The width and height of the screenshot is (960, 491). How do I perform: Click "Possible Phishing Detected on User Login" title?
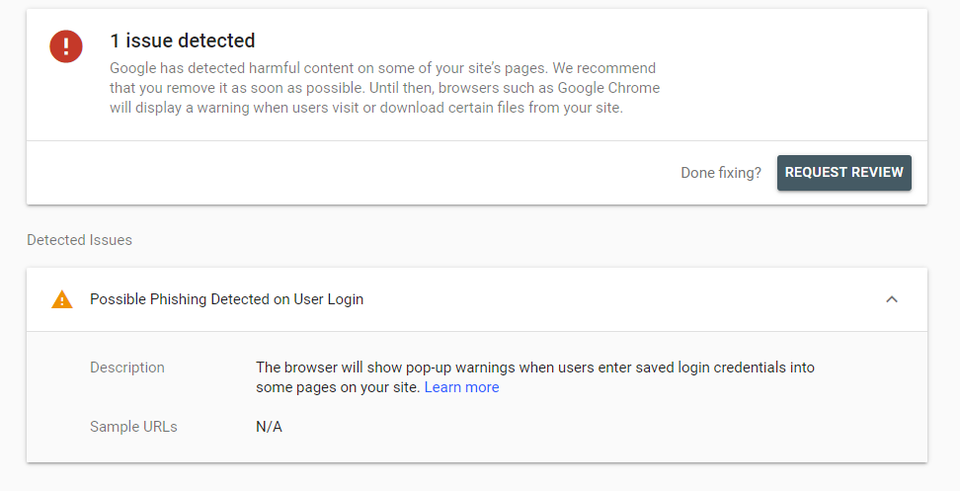coord(226,299)
